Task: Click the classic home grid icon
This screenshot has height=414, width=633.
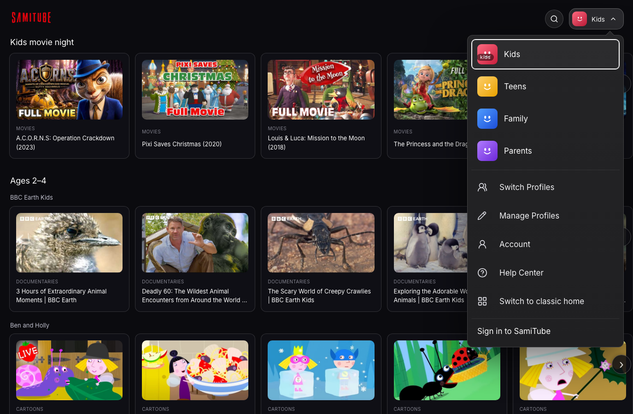Action: point(482,301)
